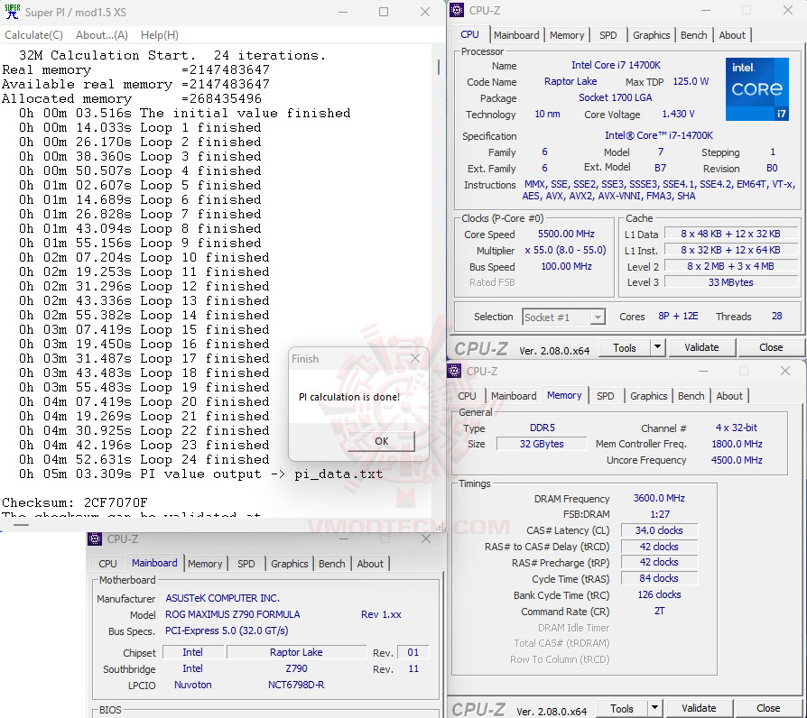Close the Finish dialog with X
Screen dimensions: 807x718
tap(415, 358)
